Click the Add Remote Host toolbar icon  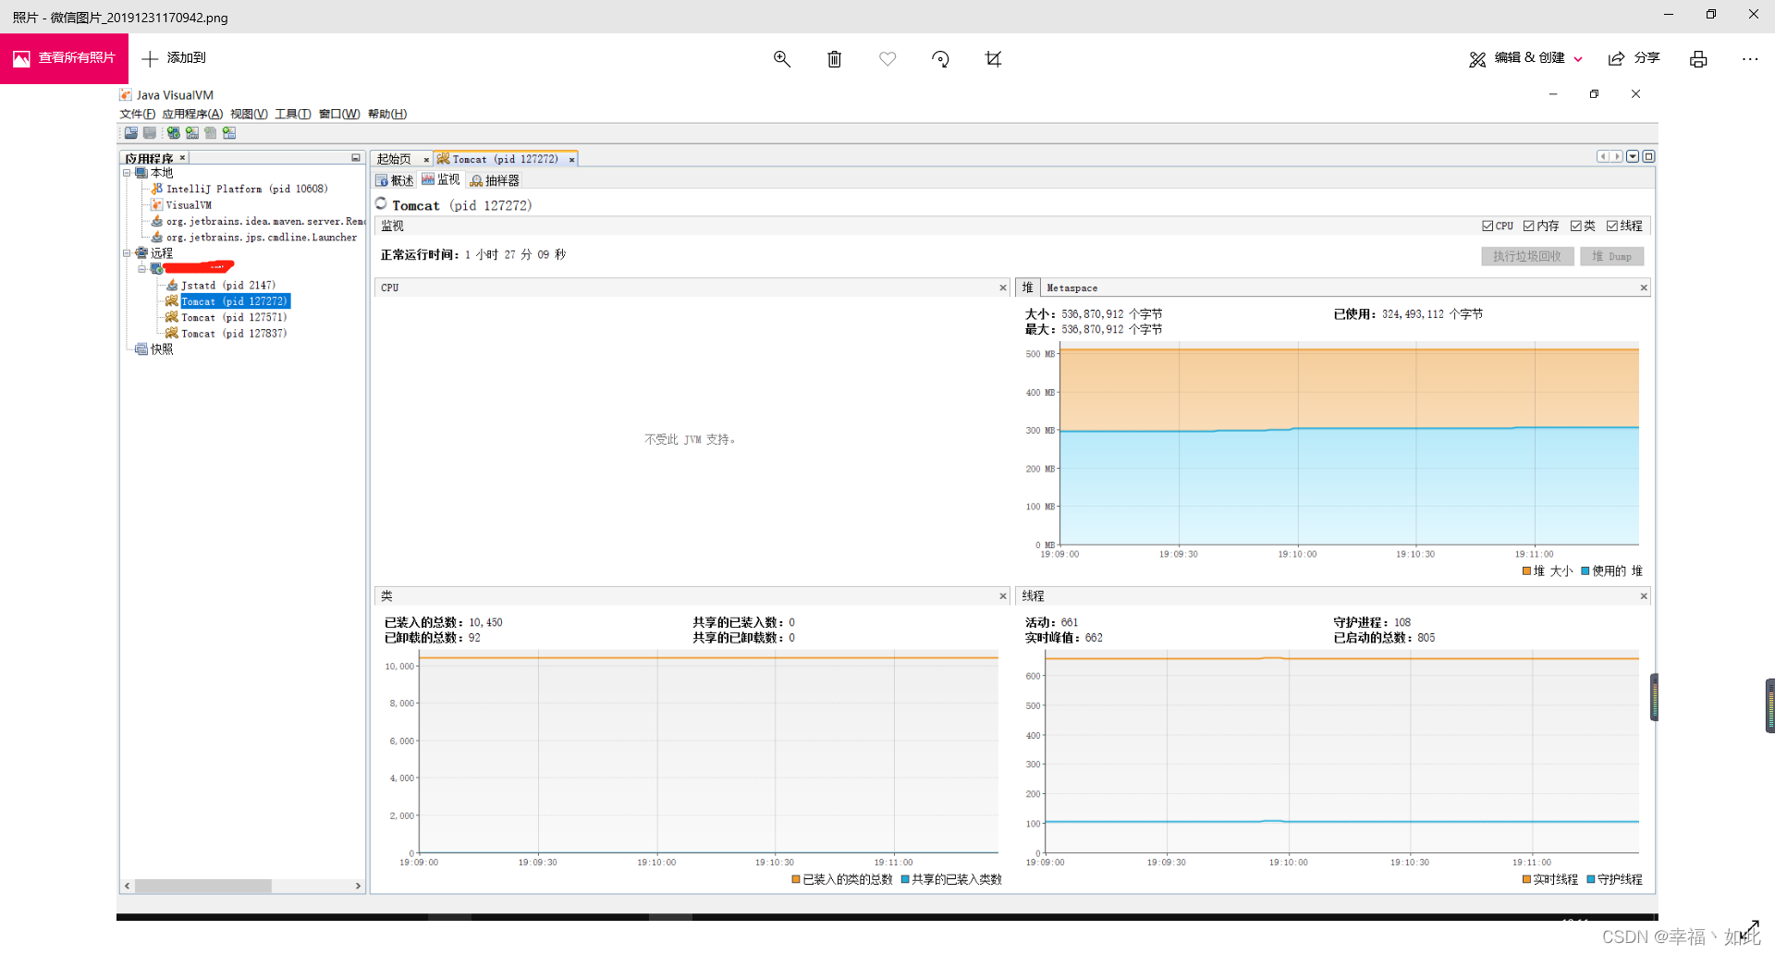(173, 133)
